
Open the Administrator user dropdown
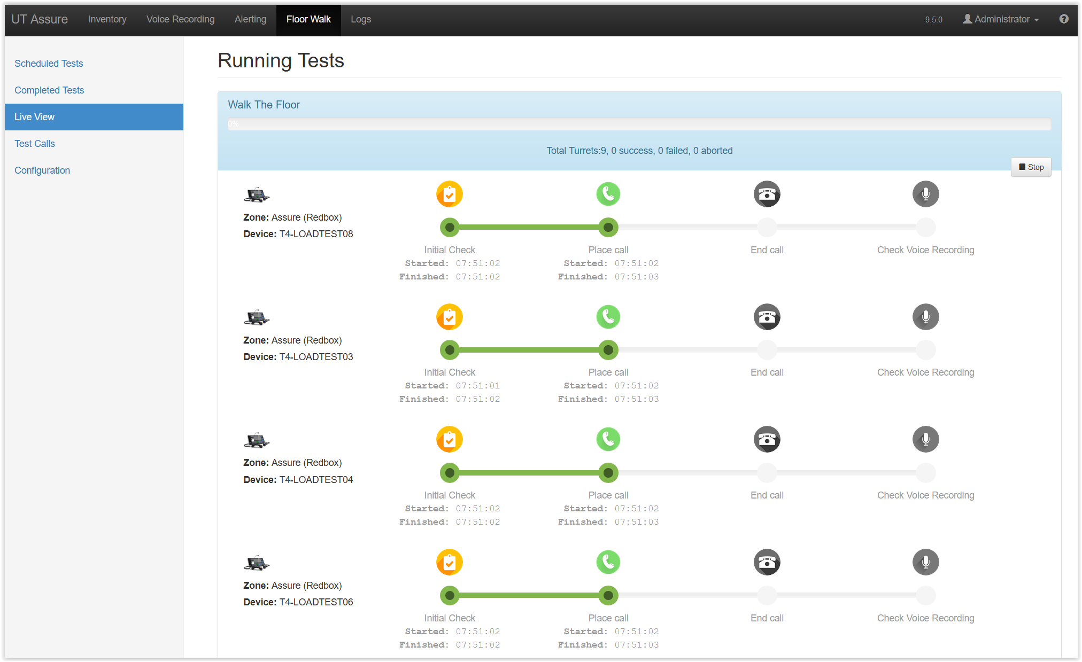coord(1001,19)
